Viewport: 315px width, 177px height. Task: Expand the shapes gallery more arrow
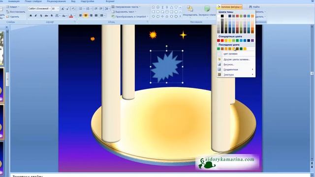[x=180, y=17]
